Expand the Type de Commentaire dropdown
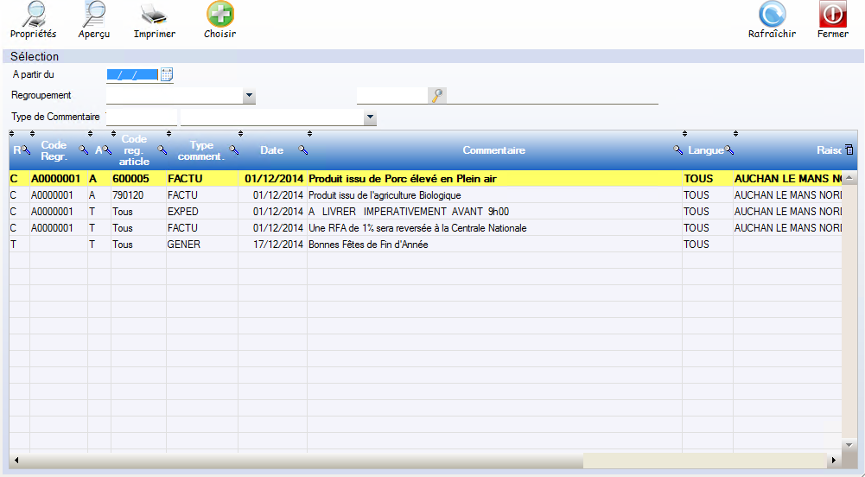 (x=370, y=118)
